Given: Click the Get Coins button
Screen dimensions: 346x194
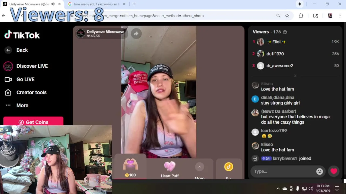Looking at the screenshot, I should click(x=33, y=122).
